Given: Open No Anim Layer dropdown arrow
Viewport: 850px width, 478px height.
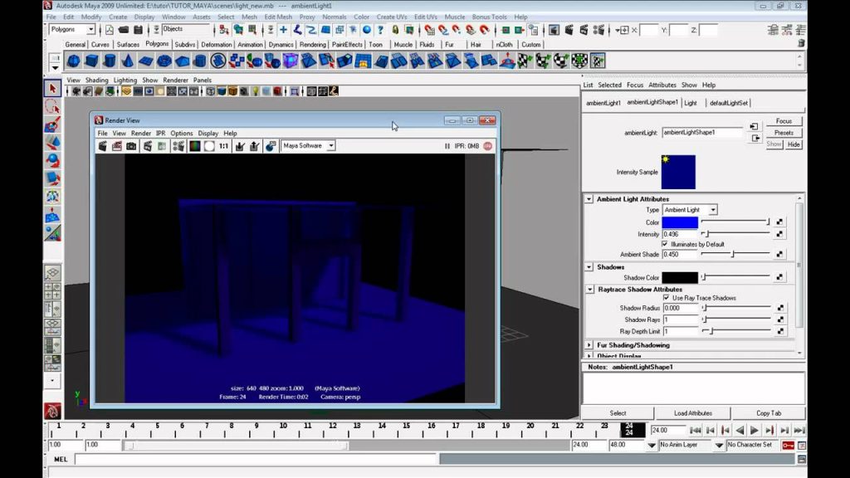Looking at the screenshot, I should point(652,445).
